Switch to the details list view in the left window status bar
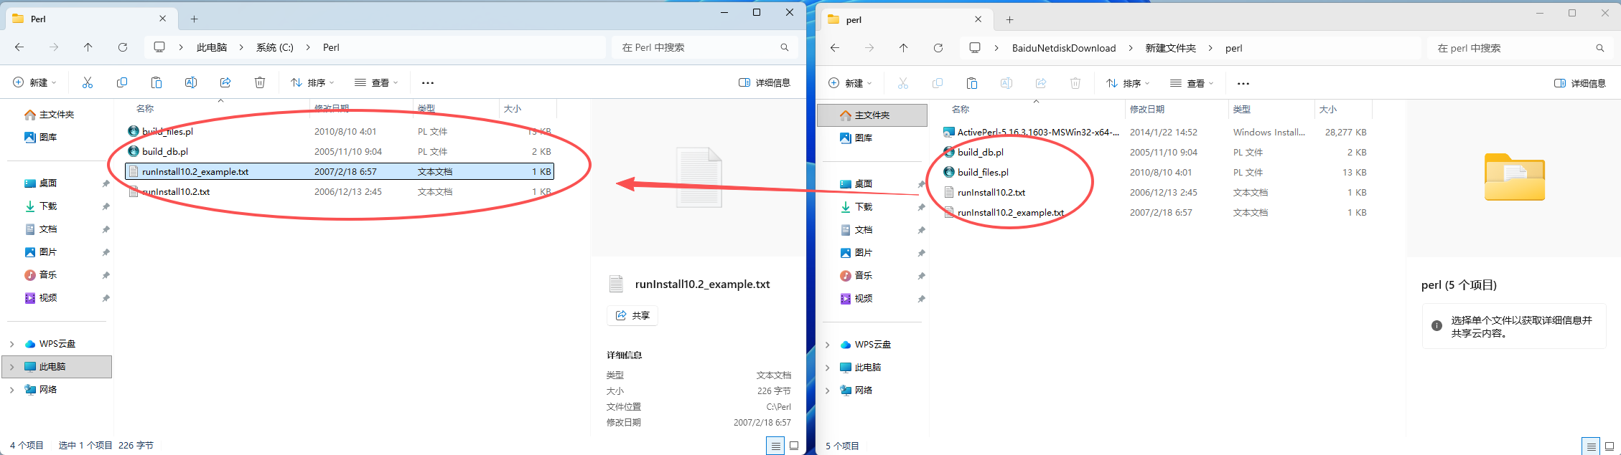Image resolution: width=1621 pixels, height=455 pixels. (x=775, y=446)
